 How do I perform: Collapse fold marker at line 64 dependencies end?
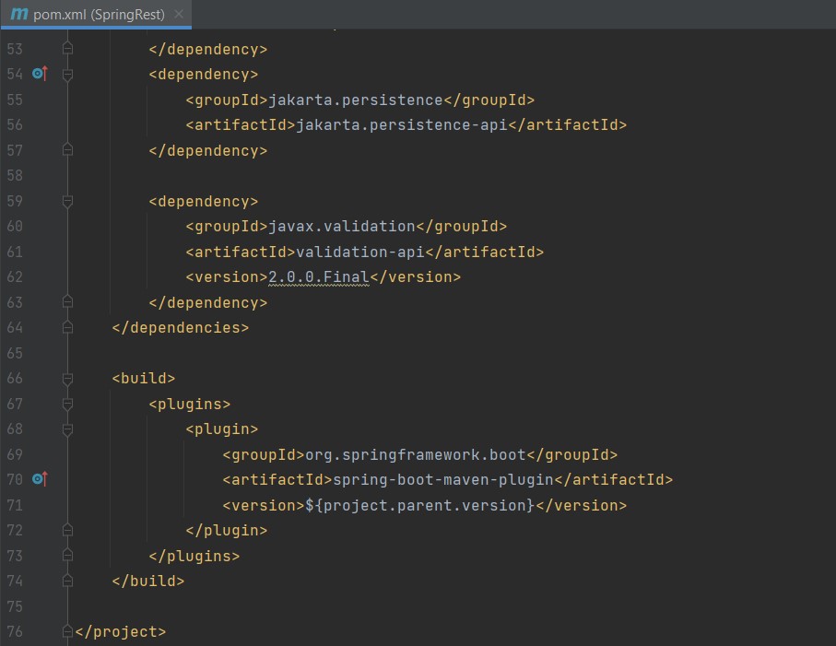(x=67, y=327)
